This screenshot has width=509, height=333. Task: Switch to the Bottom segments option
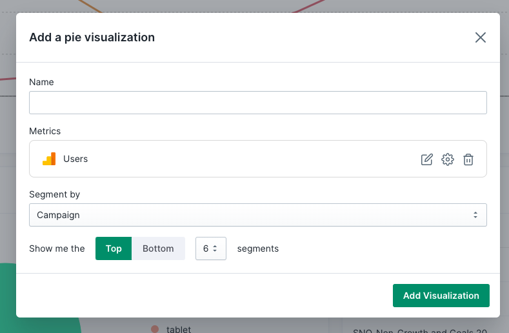pos(158,248)
